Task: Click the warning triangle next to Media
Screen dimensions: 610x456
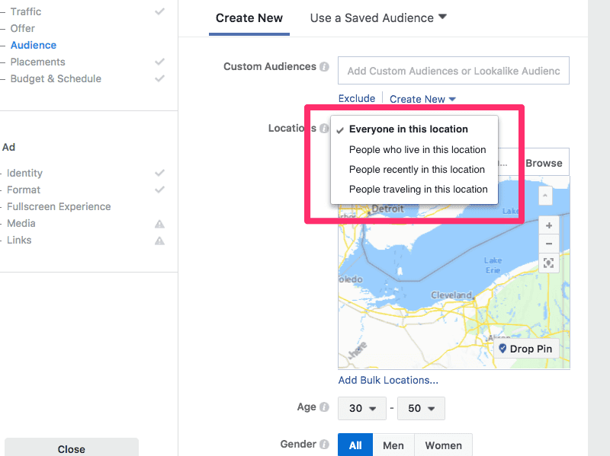Action: click(159, 223)
